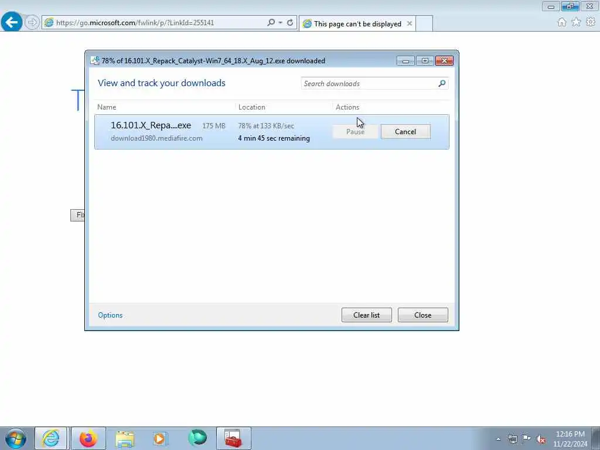Click the browser Forward arrow button
Image resolution: width=600 pixels, height=450 pixels.
point(32,23)
